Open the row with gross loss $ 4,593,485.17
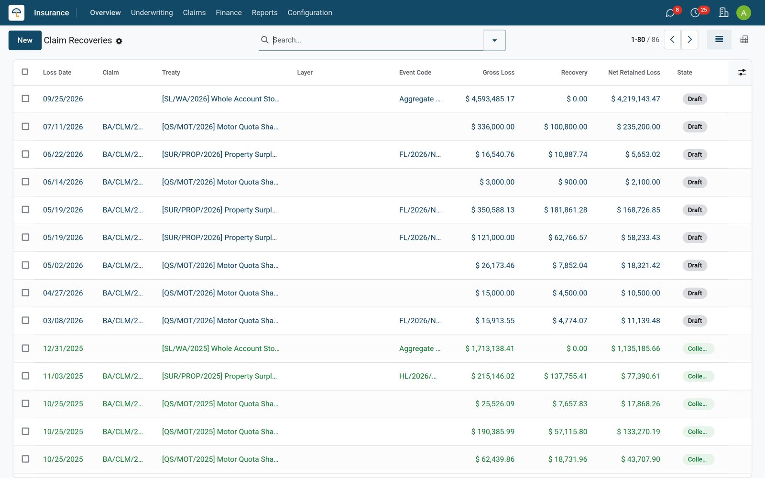 (382, 99)
